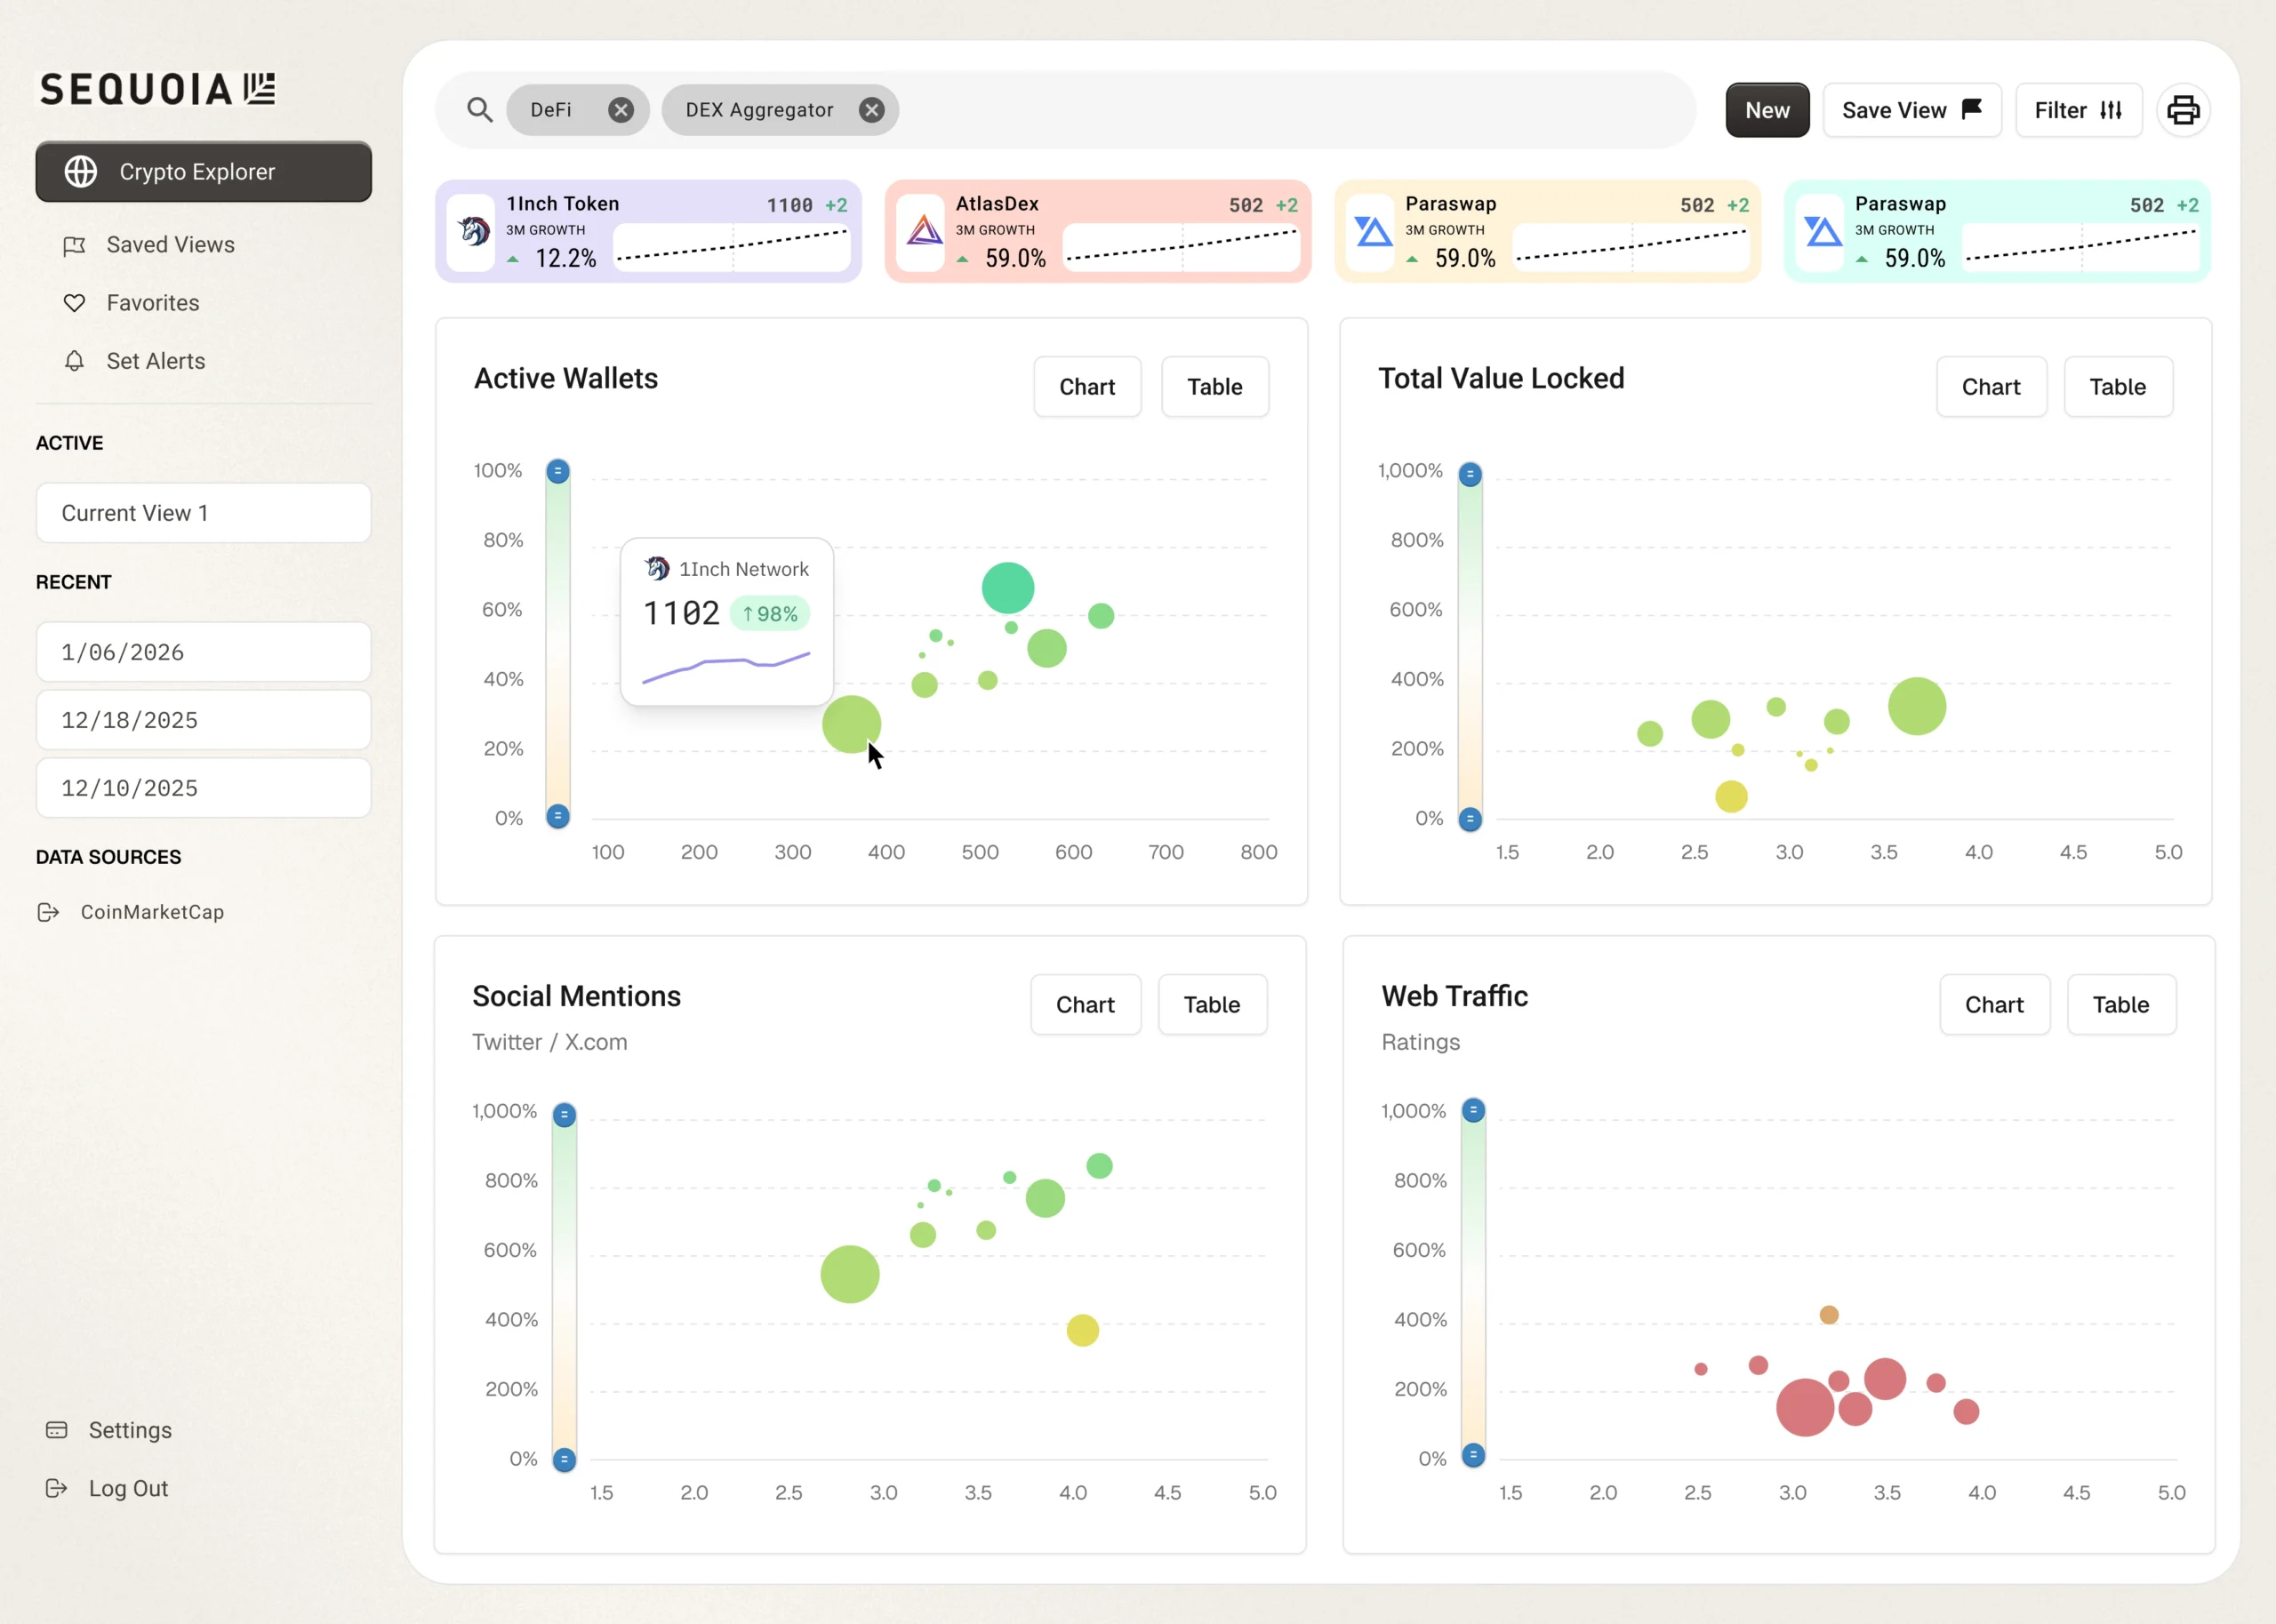
Task: Open Set Alerts bell item
Action: (x=155, y=361)
